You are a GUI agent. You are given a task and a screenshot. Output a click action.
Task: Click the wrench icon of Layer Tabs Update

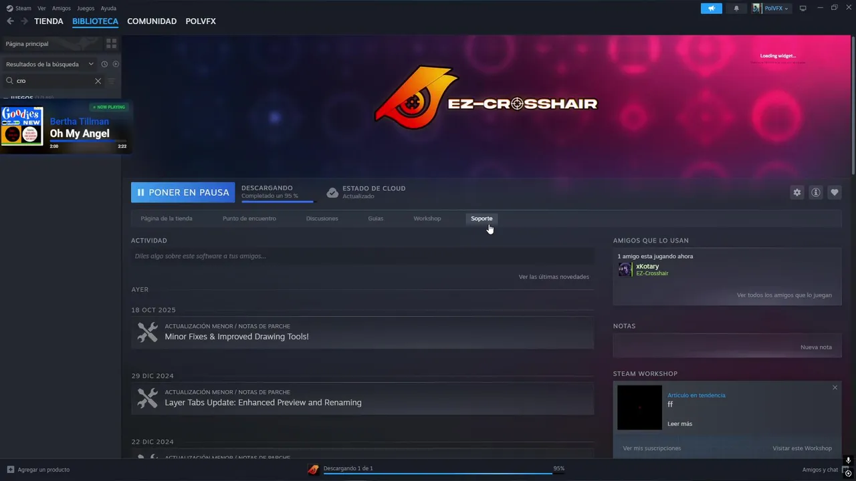click(147, 398)
